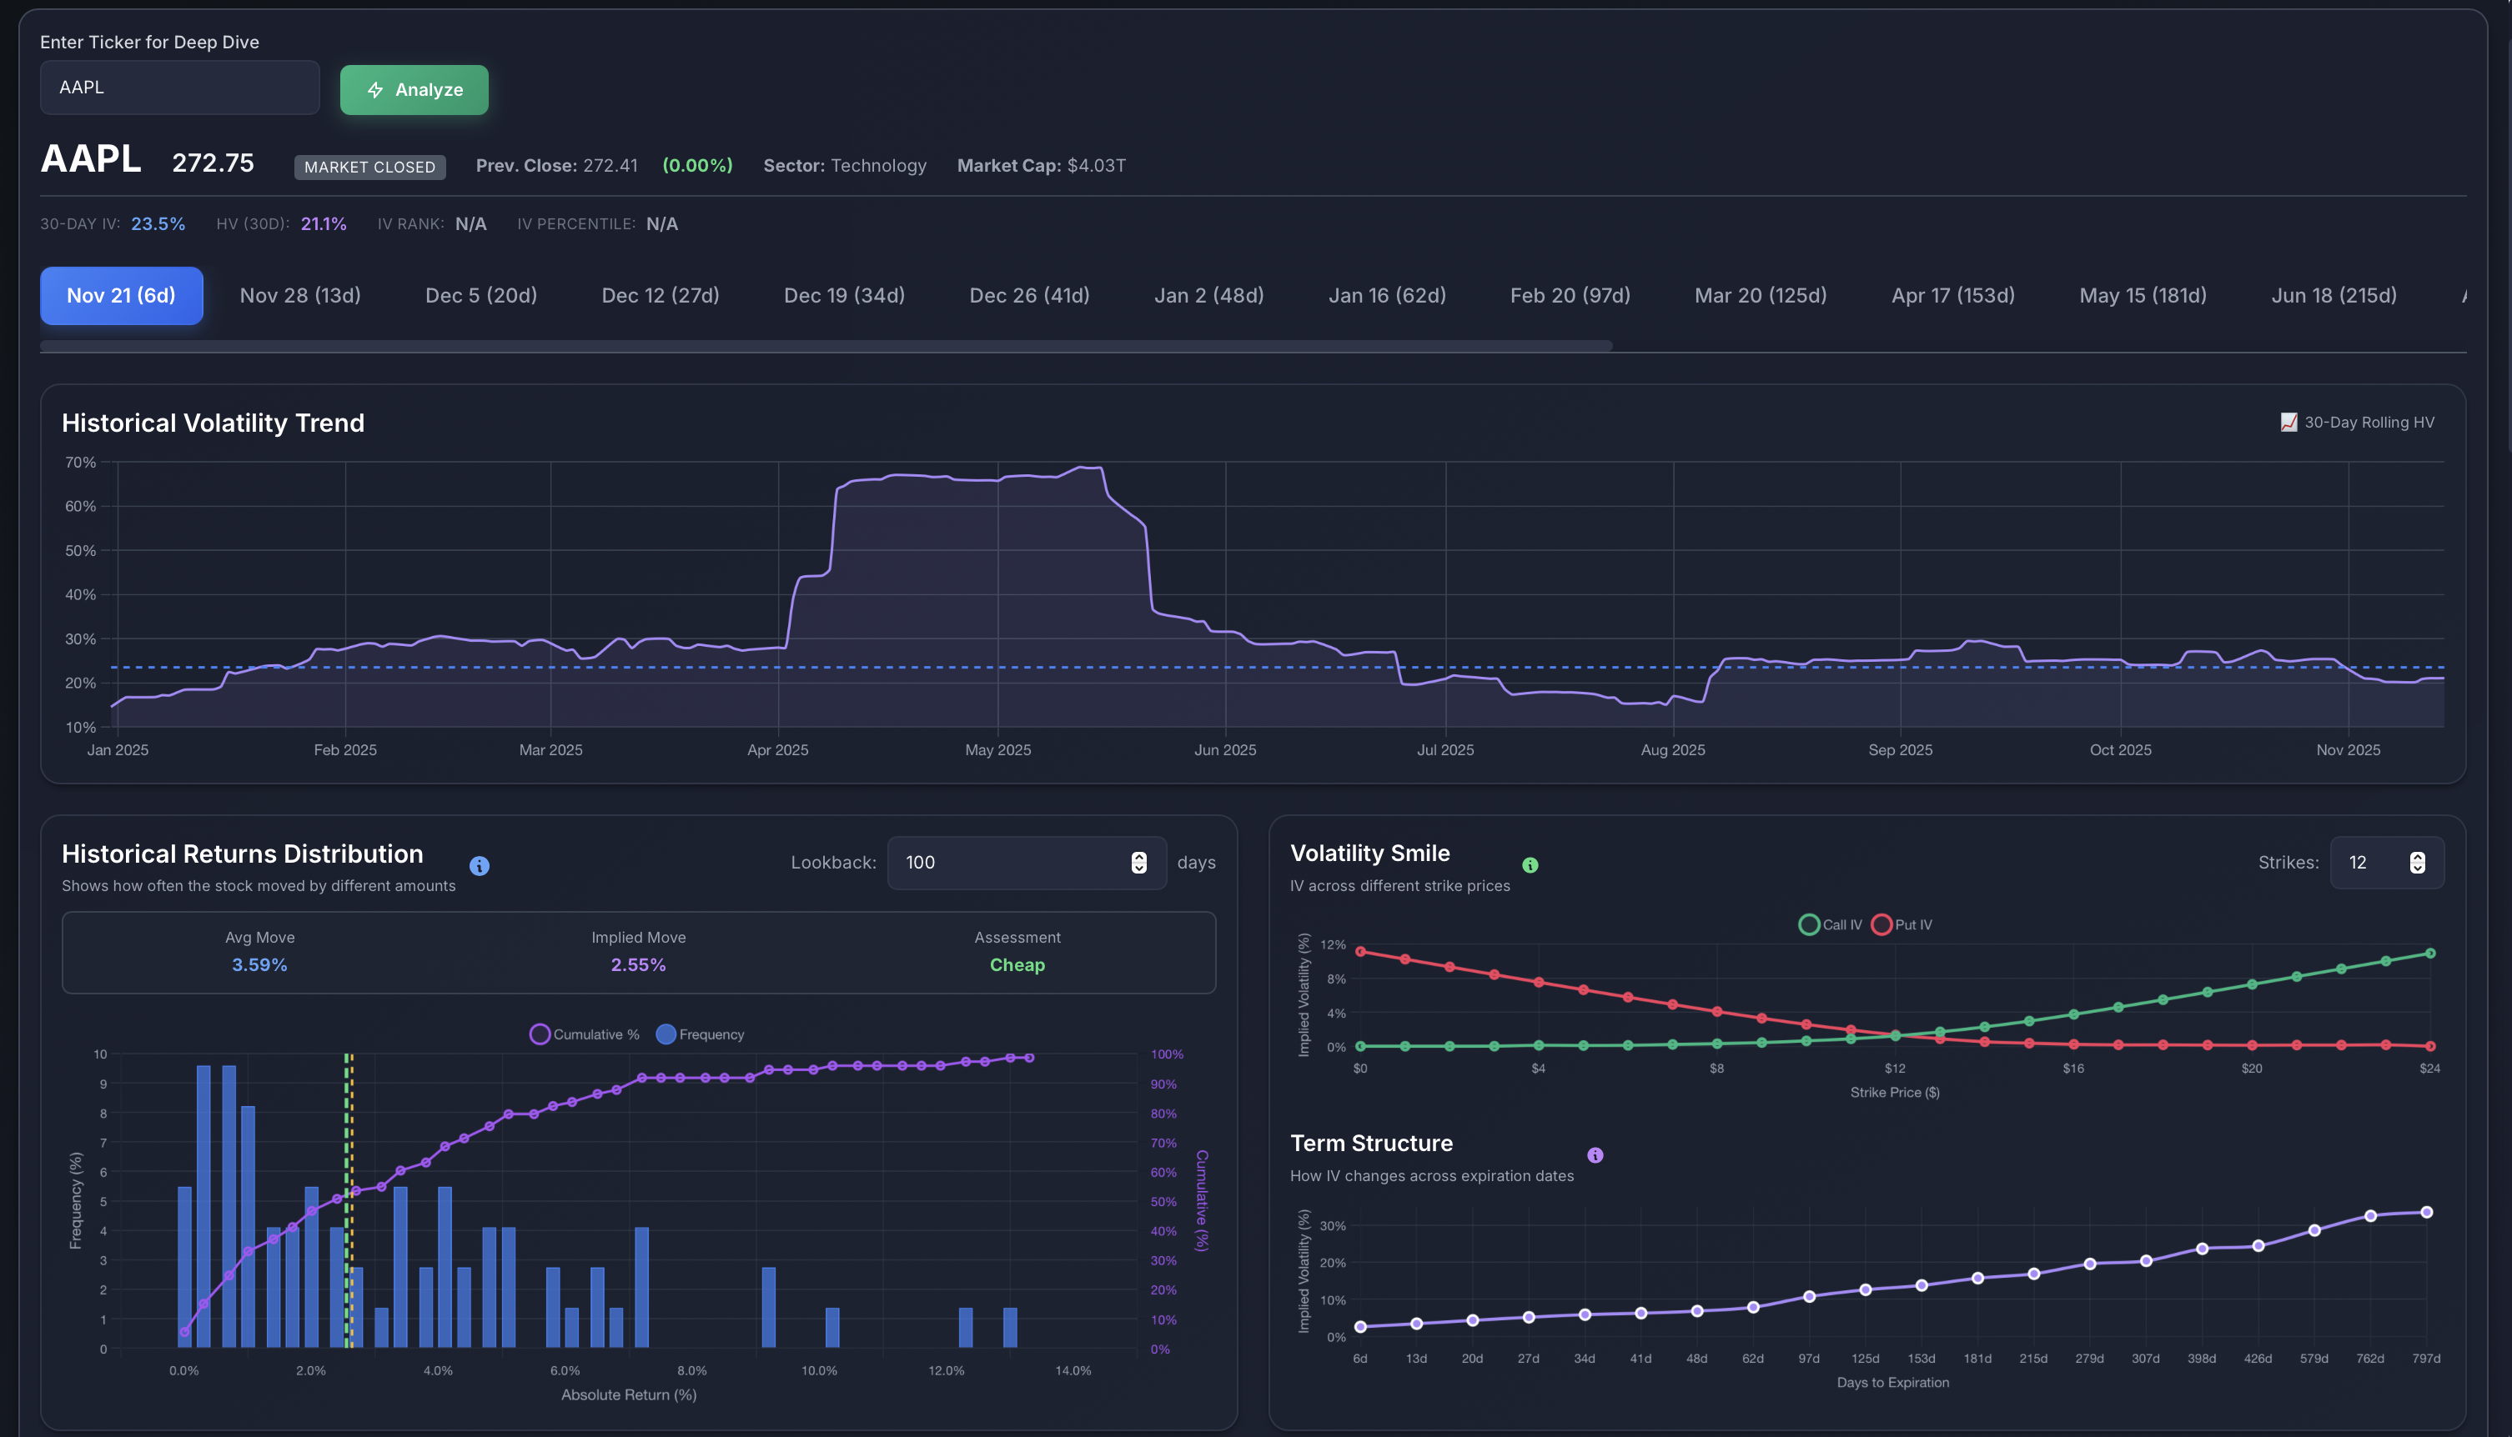Click the 30-Day Rolling HV chart icon

(x=2288, y=423)
